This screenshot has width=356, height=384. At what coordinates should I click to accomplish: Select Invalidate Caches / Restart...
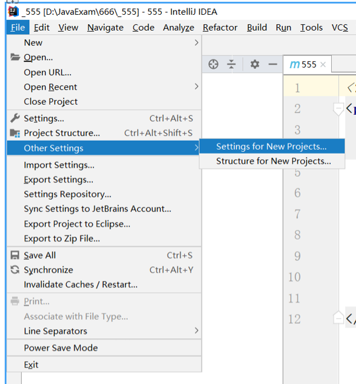click(x=104, y=284)
